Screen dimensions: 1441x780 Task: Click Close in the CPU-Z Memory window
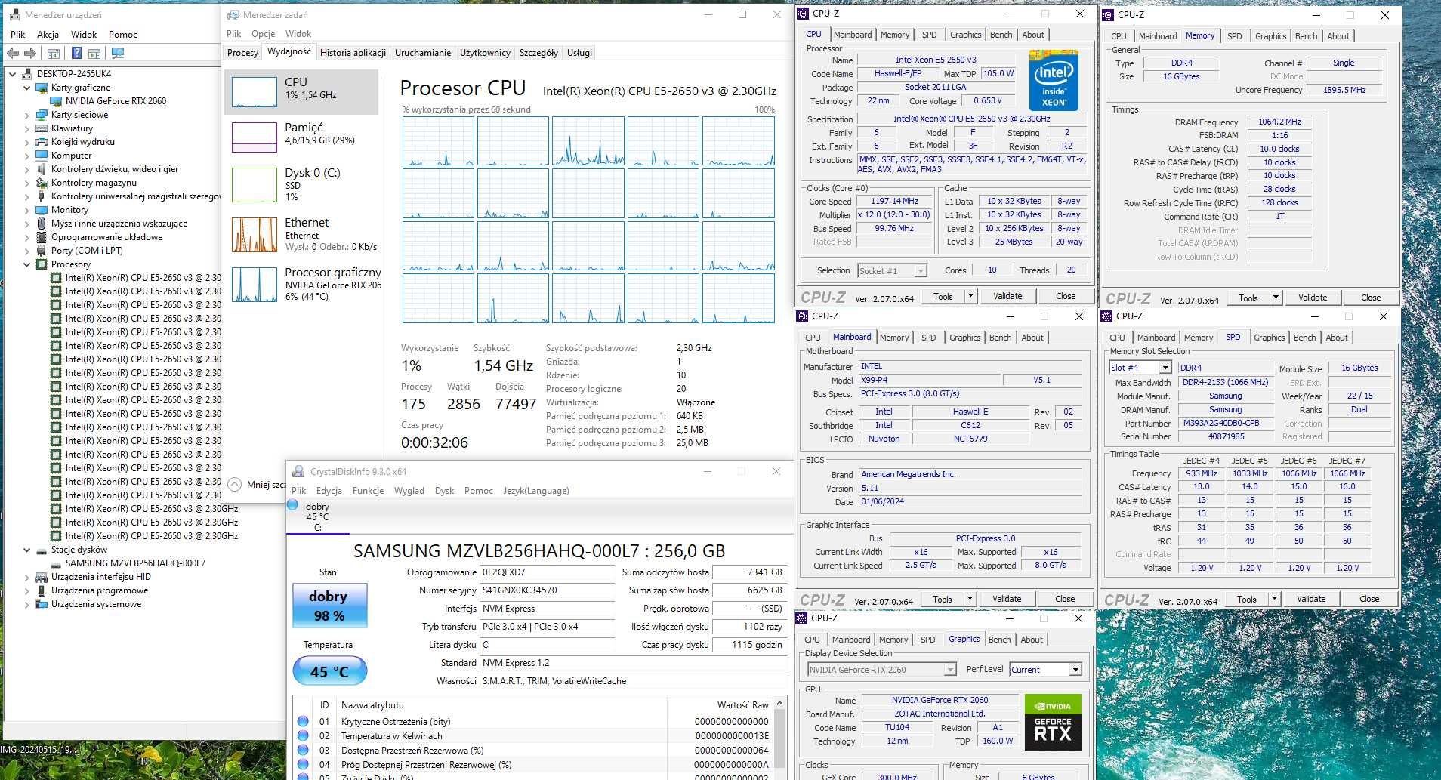pos(1371,298)
